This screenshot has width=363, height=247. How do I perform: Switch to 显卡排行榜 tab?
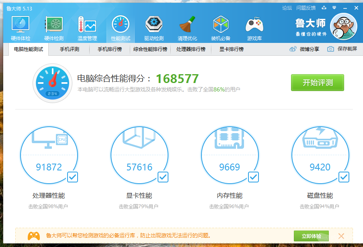click(x=232, y=49)
